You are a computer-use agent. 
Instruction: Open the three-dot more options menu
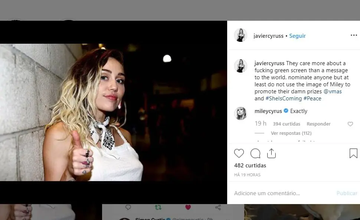354,36
